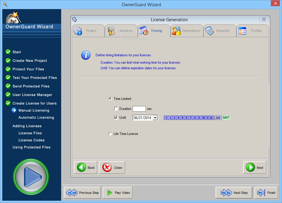
Task: Click the green left arrow on Back
Action: click(x=81, y=167)
